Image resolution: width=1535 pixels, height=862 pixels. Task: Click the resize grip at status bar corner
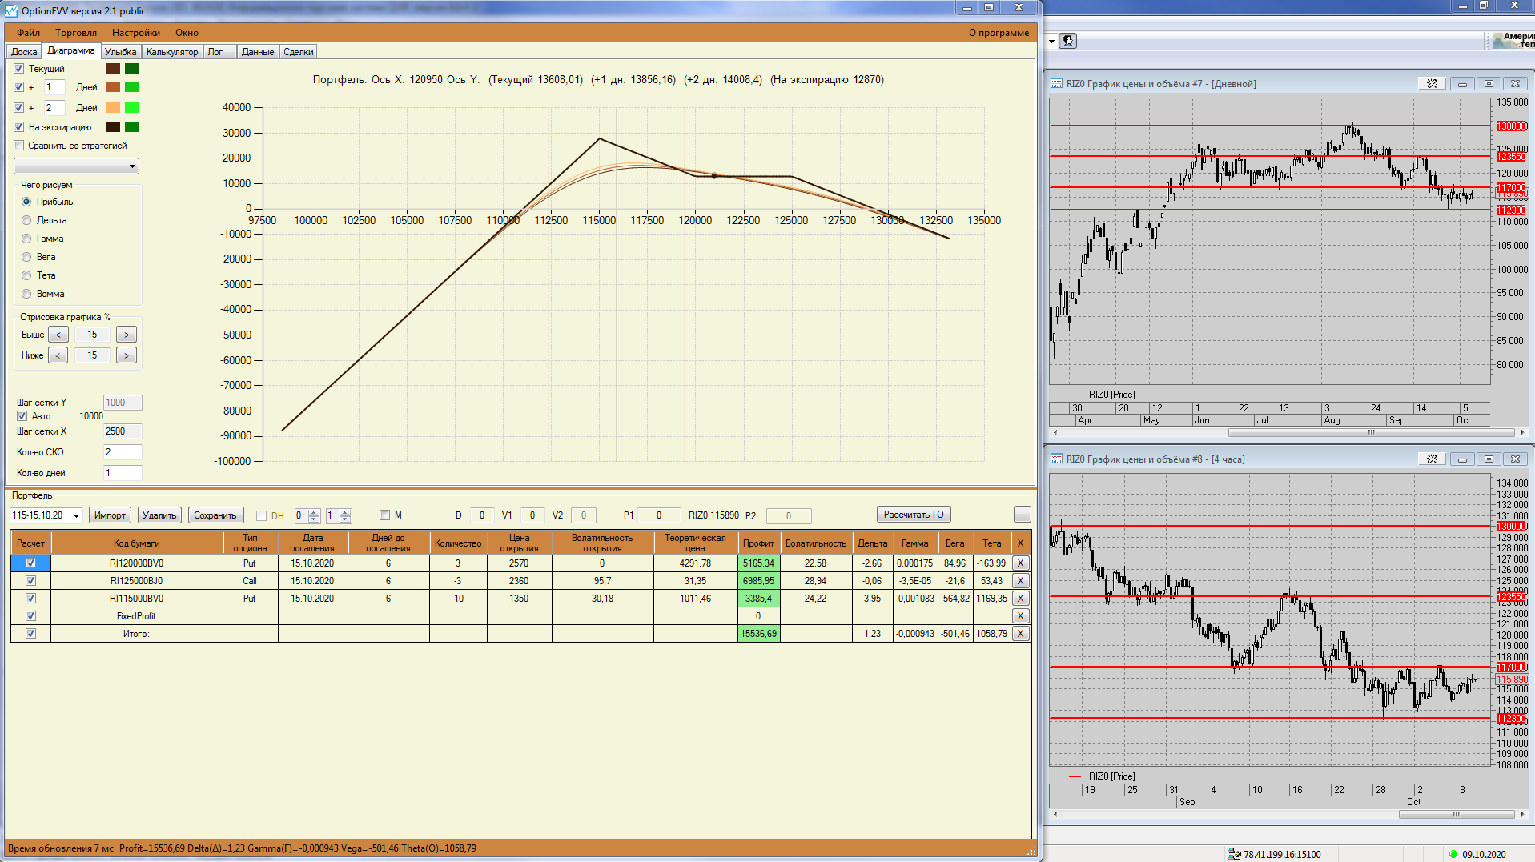coord(1031,851)
